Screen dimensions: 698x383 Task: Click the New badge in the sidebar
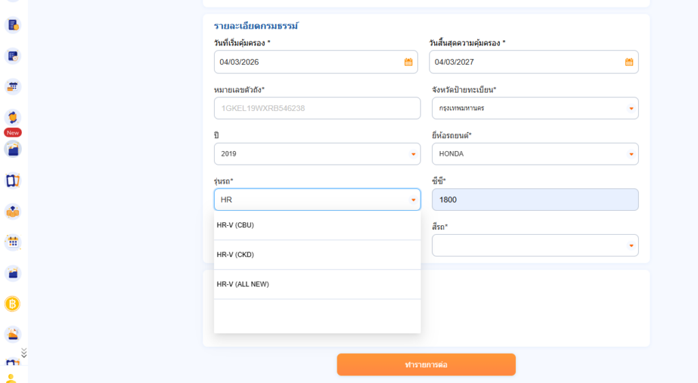click(x=13, y=133)
